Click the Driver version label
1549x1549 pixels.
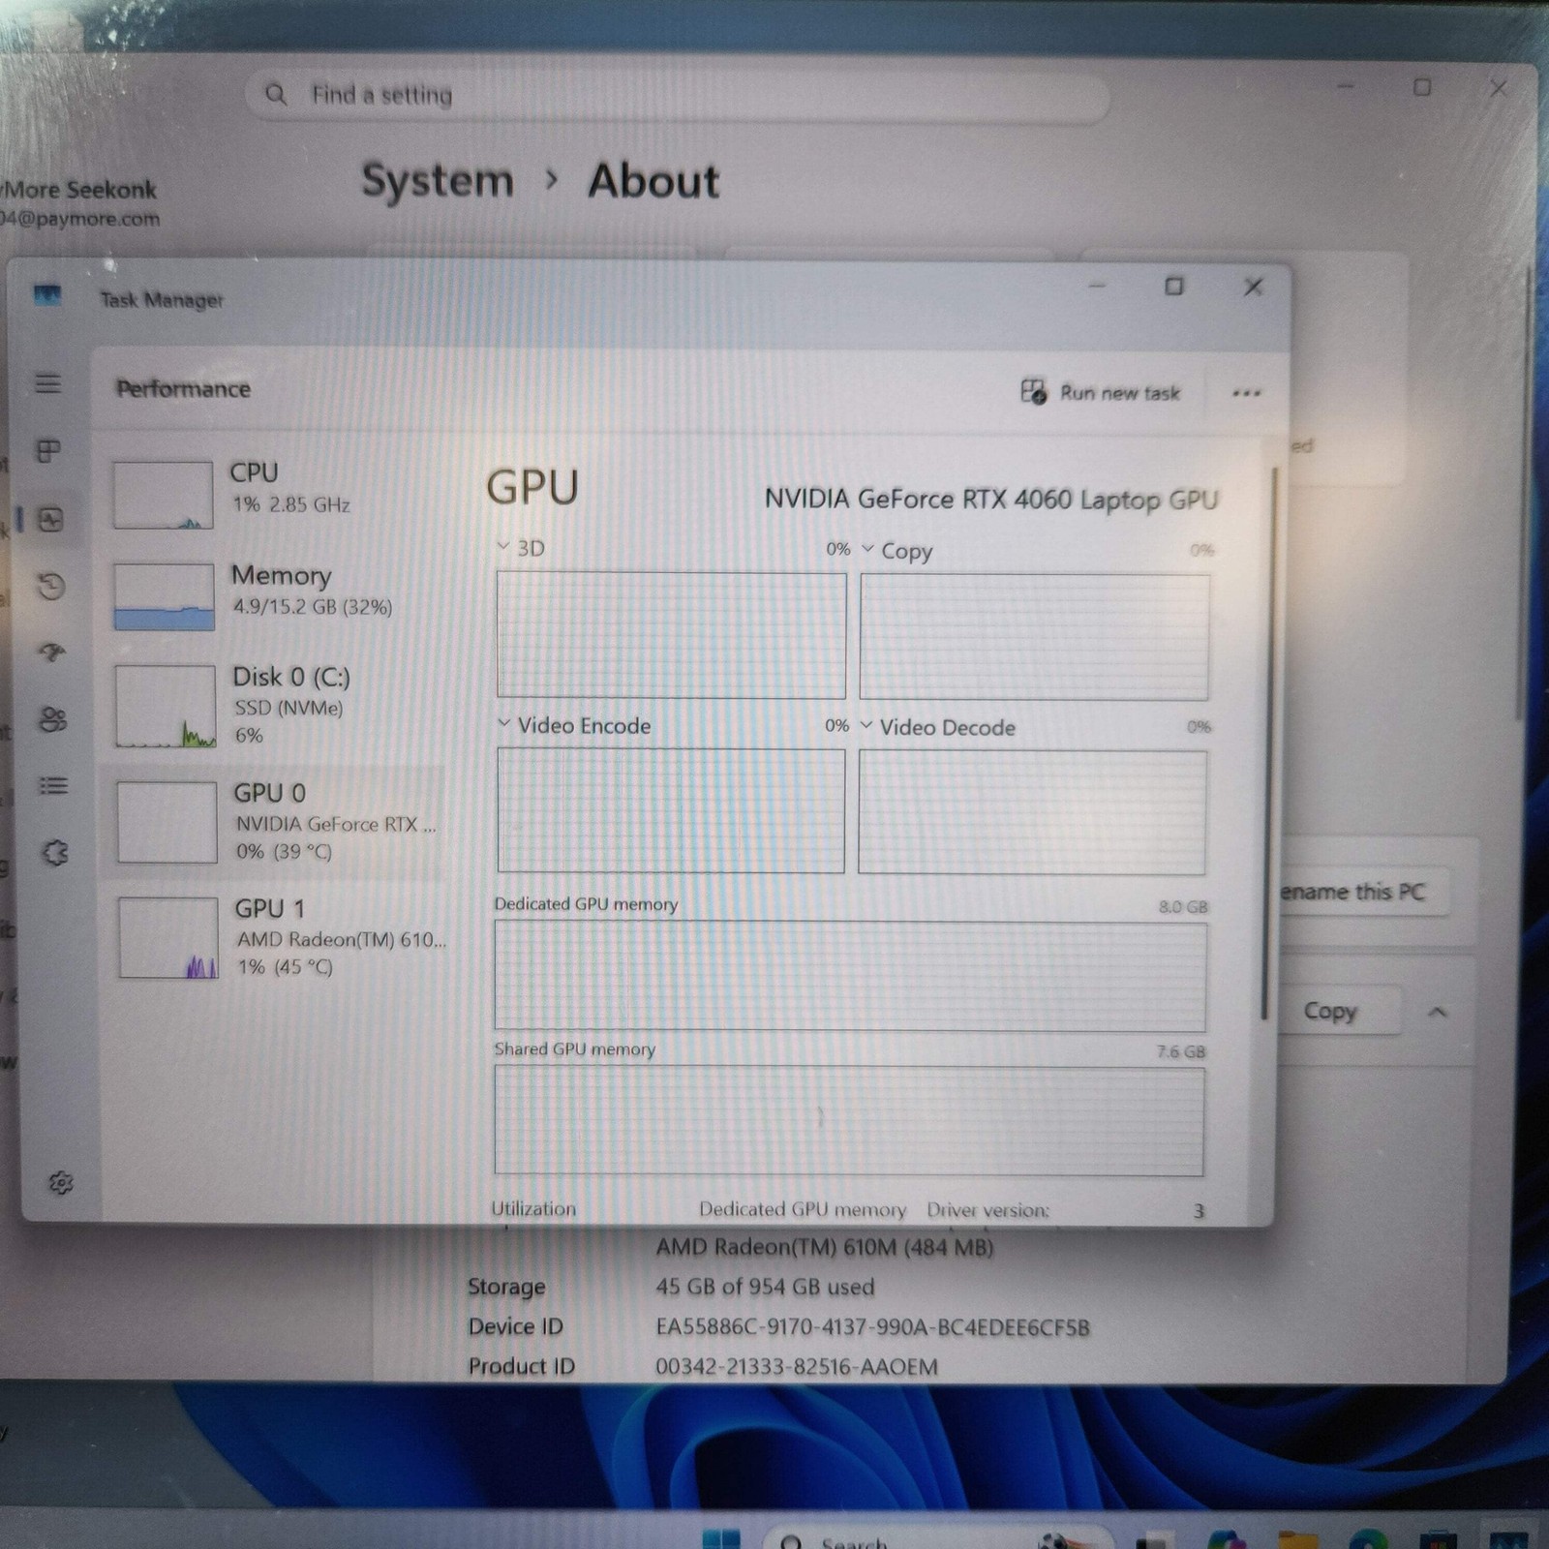point(987,1210)
